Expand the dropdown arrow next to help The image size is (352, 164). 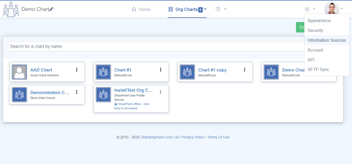pos(225,9)
